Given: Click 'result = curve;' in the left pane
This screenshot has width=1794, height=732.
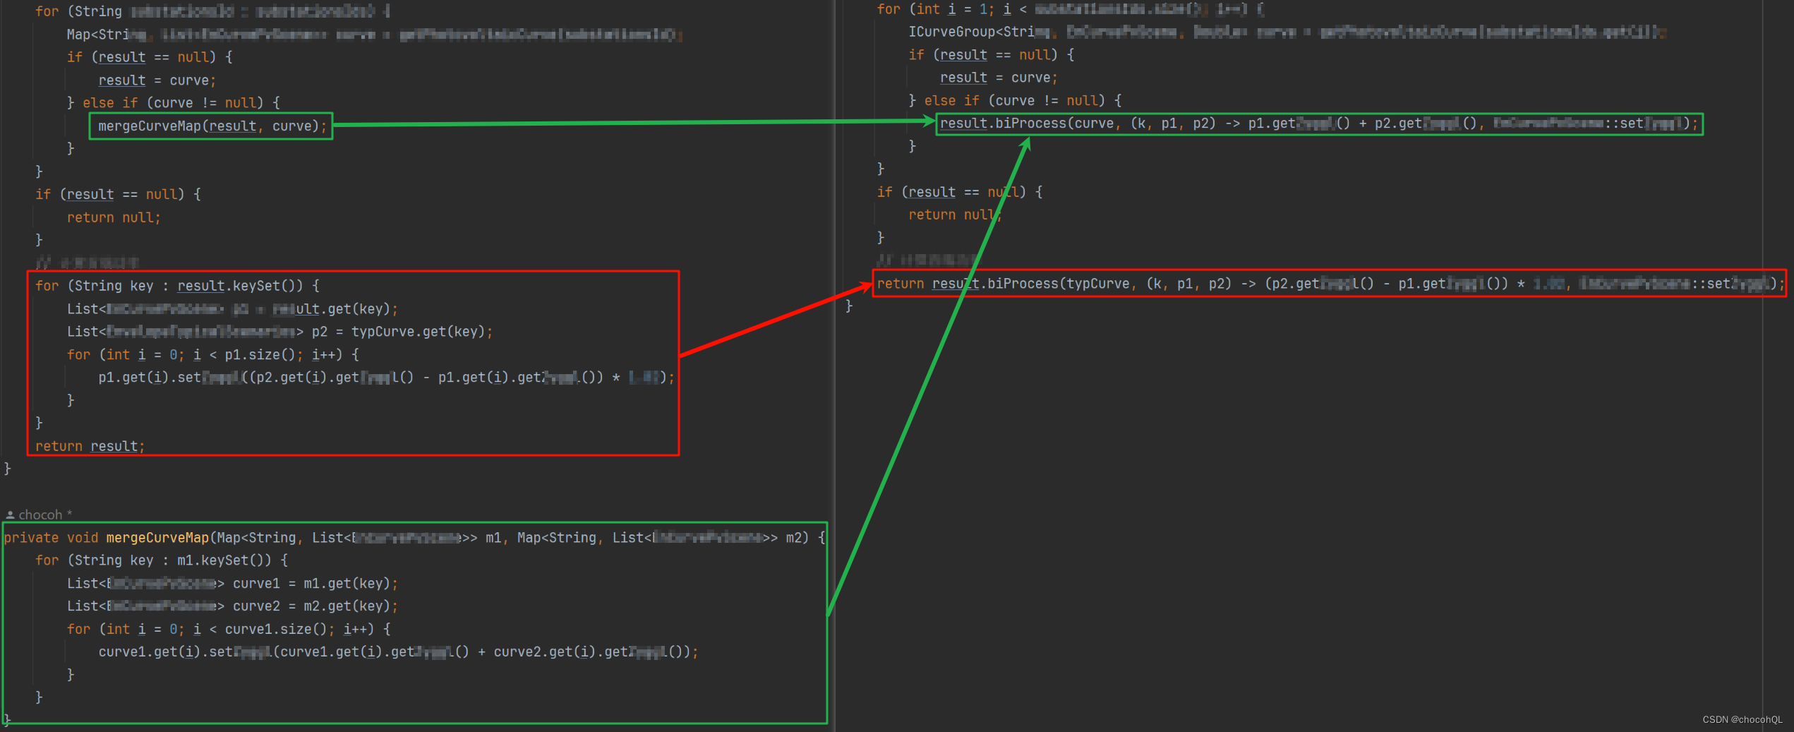Looking at the screenshot, I should 157,80.
